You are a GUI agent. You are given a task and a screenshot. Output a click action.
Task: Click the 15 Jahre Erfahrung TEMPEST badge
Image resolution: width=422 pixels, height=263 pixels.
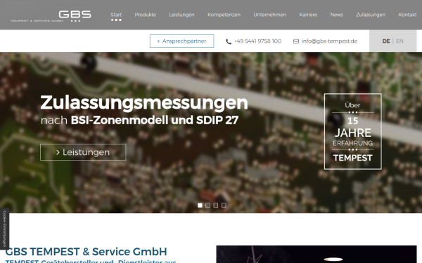point(353,132)
